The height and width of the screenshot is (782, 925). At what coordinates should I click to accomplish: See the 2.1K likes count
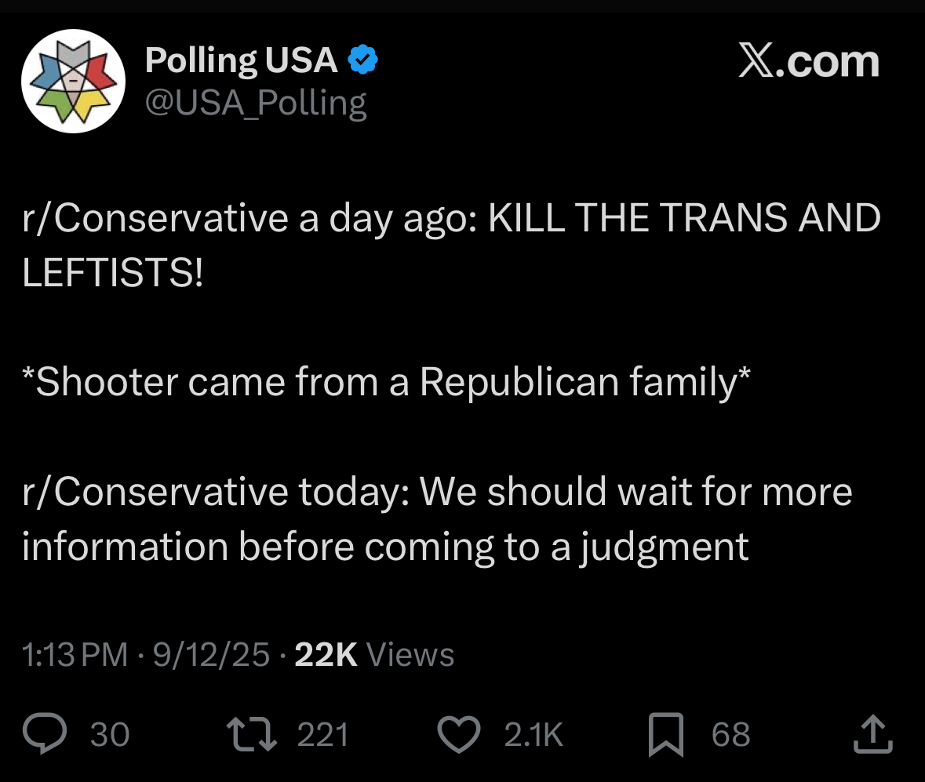[534, 735]
